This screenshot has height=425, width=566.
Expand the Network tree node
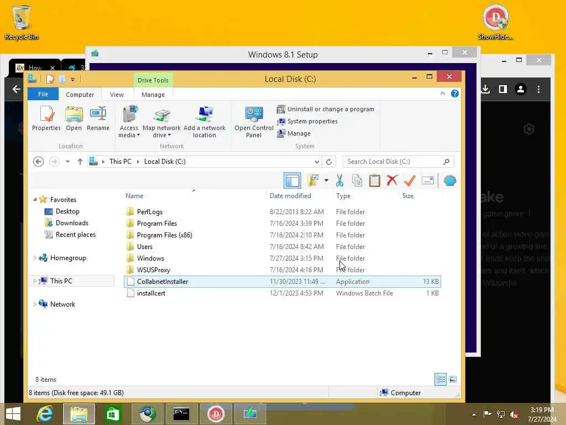(35, 304)
